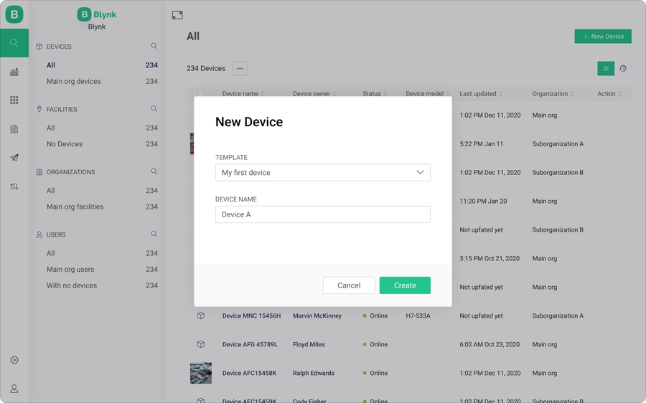Open the grid apps icon in sidebar

14,100
